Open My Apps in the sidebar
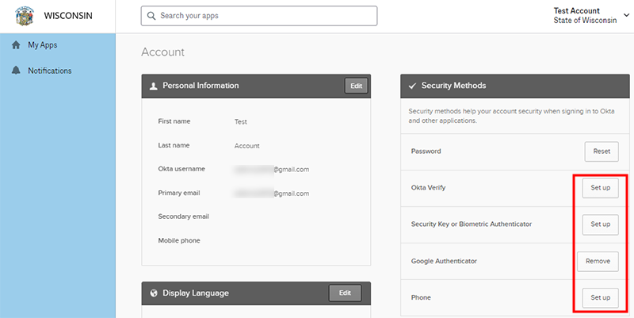 [x=42, y=45]
